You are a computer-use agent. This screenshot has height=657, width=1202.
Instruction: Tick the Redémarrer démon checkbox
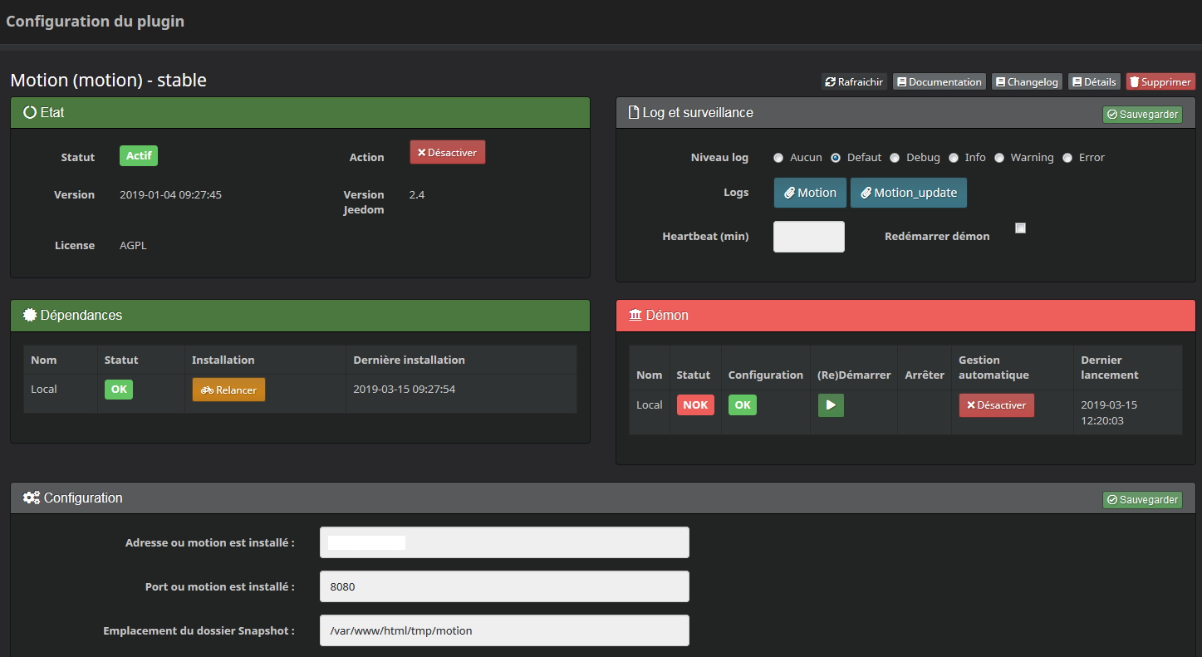(1021, 228)
